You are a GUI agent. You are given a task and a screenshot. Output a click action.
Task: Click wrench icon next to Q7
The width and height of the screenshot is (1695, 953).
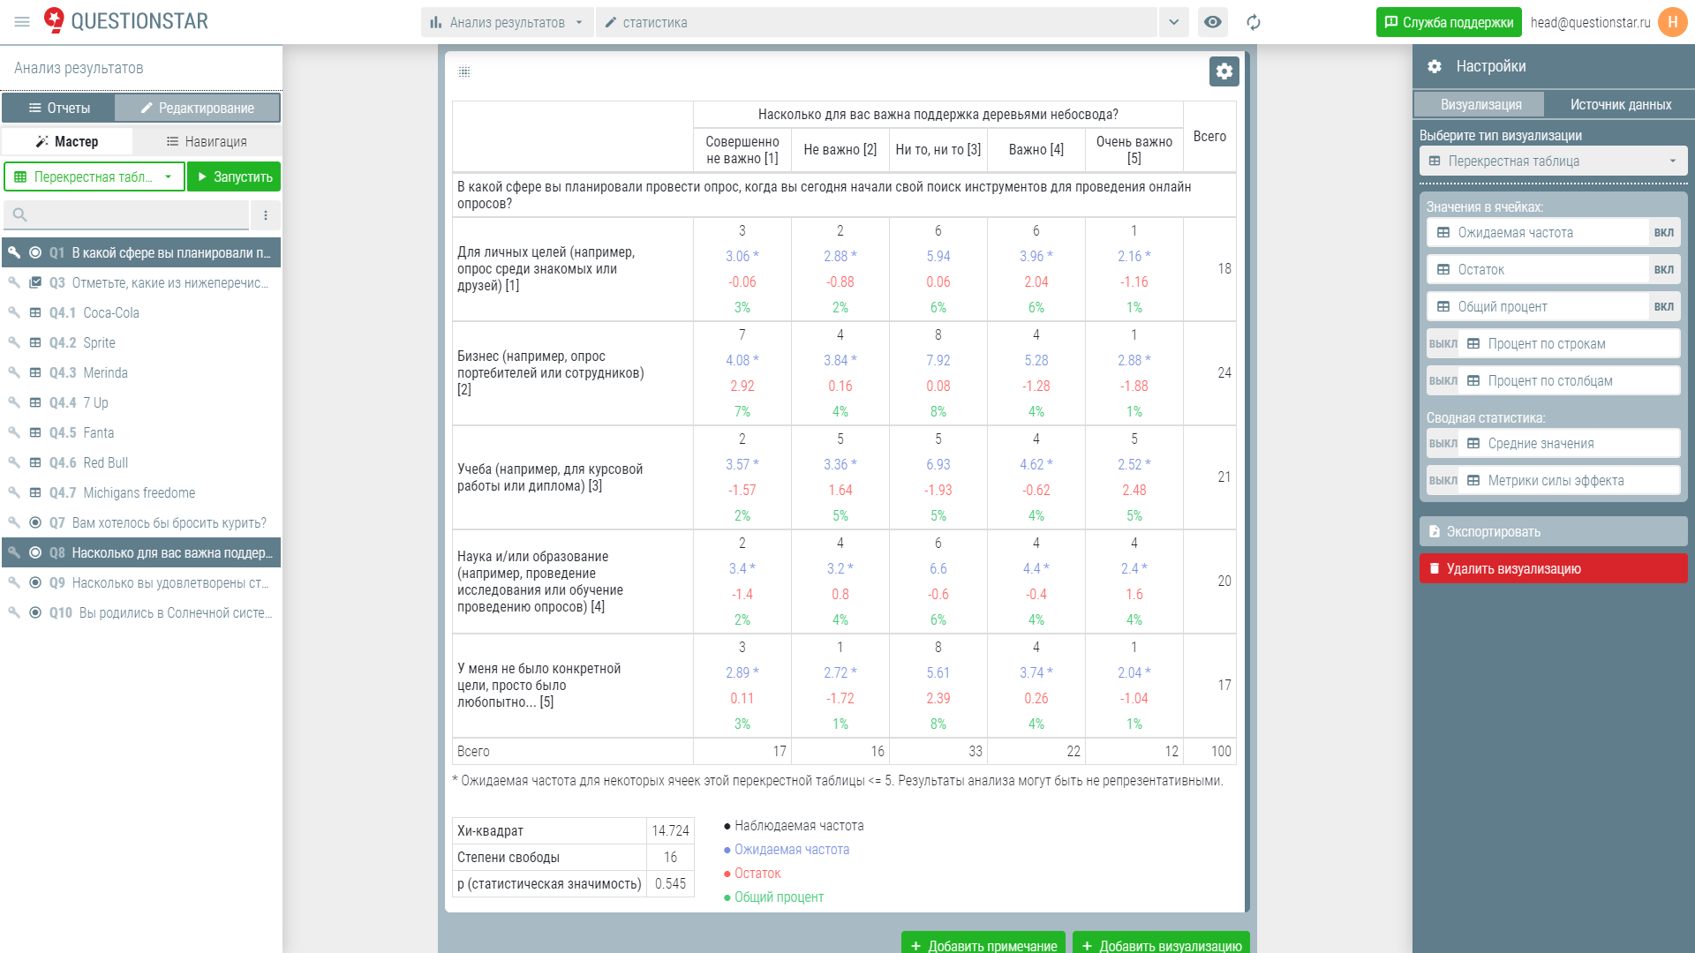tap(14, 522)
